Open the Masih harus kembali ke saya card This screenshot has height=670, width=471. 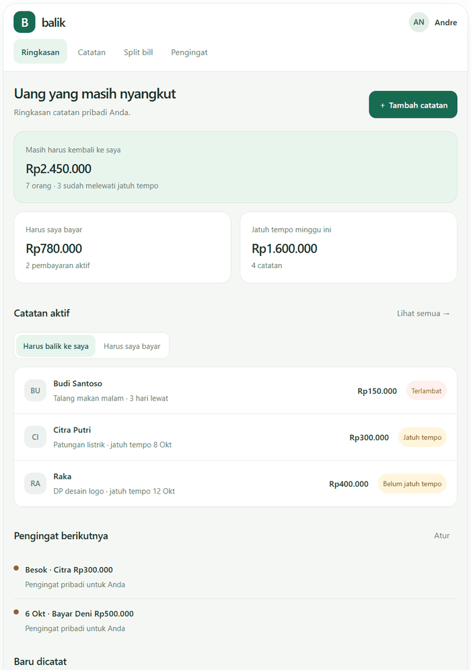(235, 167)
